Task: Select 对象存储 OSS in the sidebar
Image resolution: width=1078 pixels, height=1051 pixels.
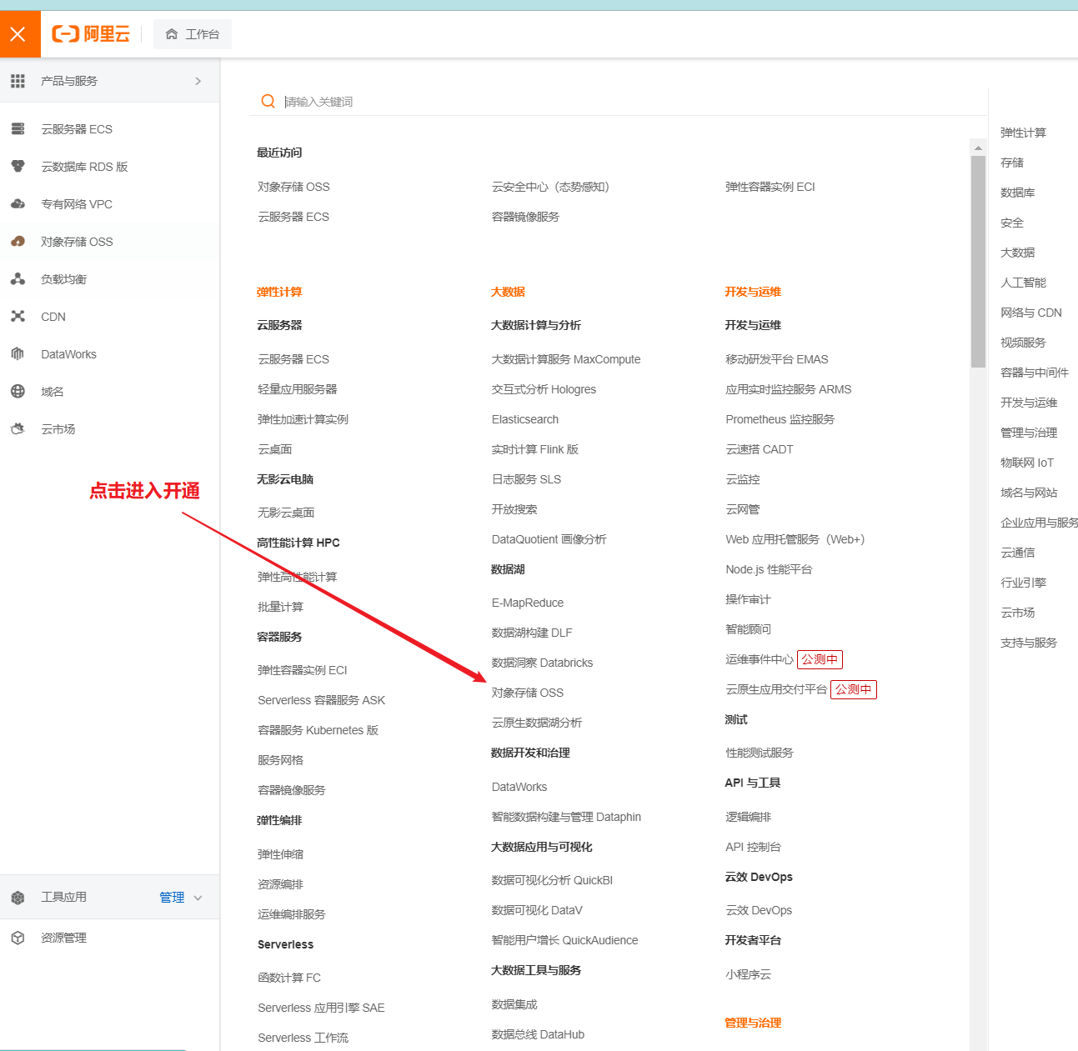Action: click(77, 241)
